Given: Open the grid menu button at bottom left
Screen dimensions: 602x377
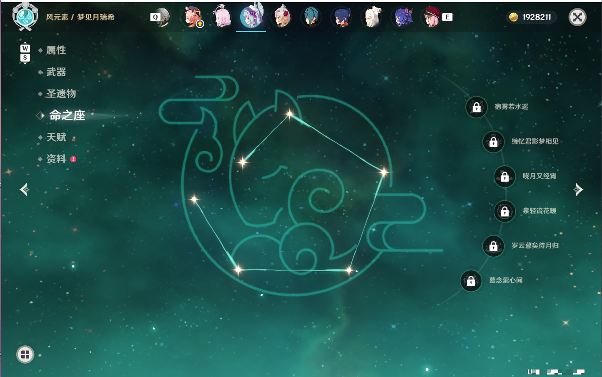Looking at the screenshot, I should [x=25, y=355].
